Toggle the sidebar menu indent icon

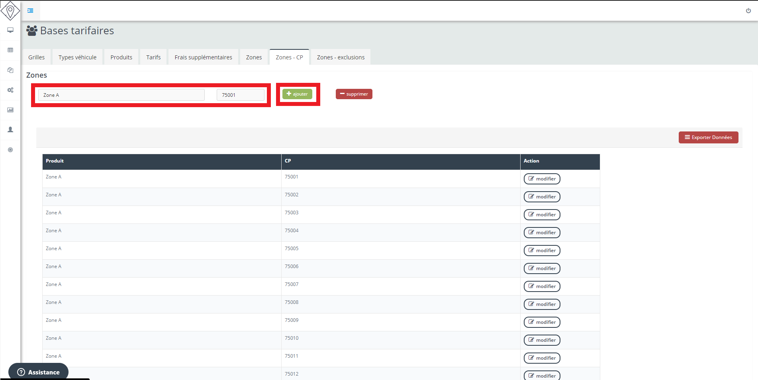pyautogui.click(x=30, y=11)
